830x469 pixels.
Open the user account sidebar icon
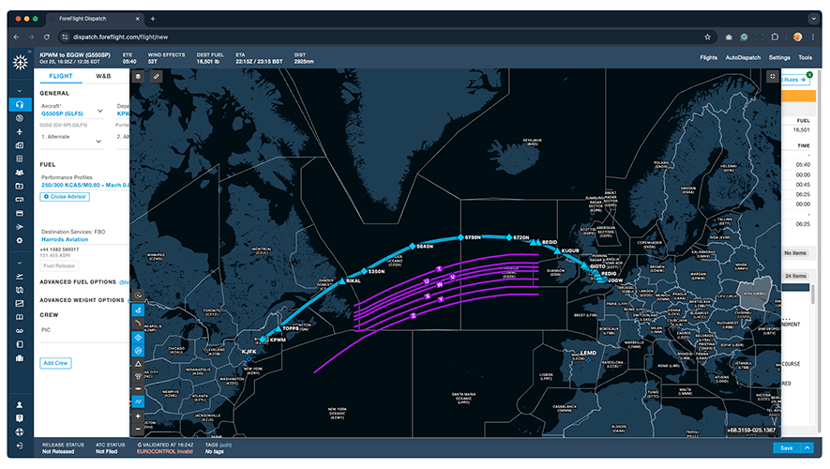[x=20, y=405]
